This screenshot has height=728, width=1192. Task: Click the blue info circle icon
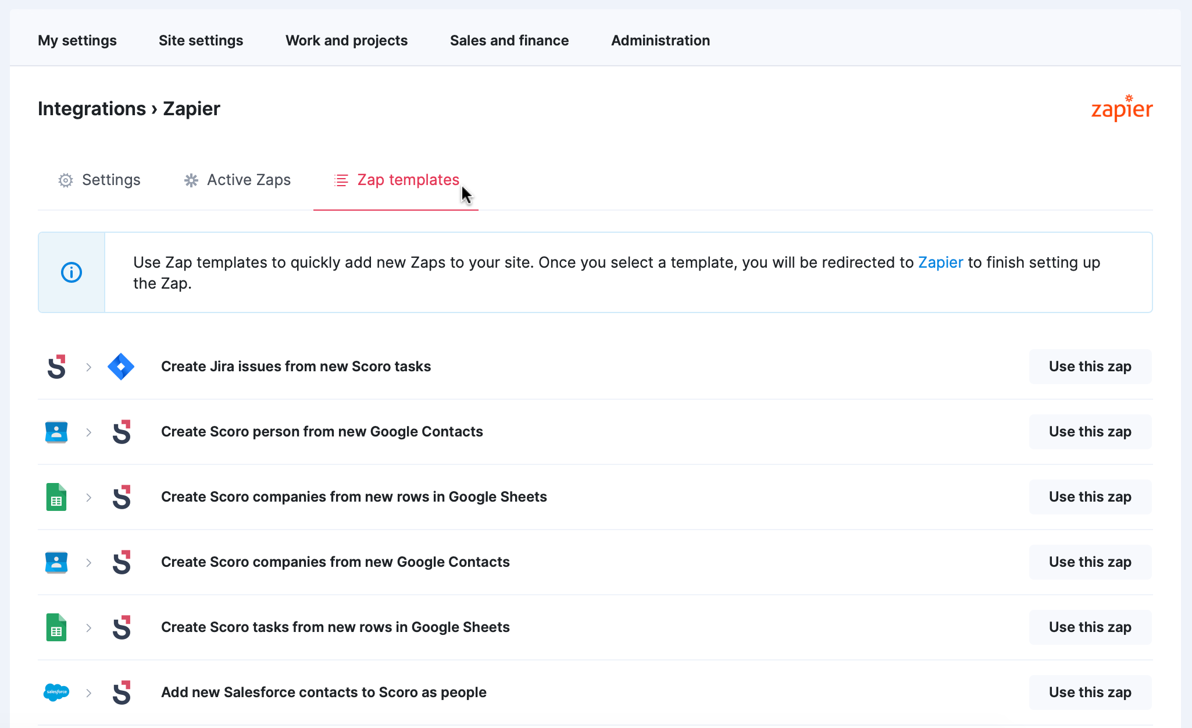72,272
